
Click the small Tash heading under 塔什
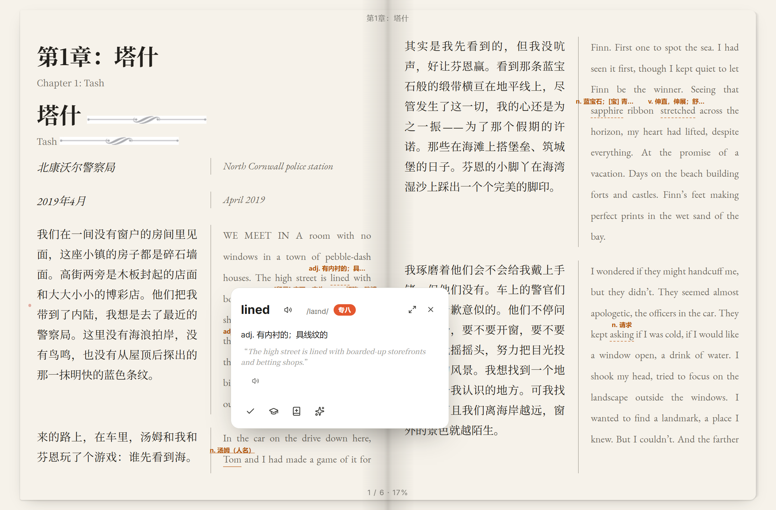pos(47,142)
